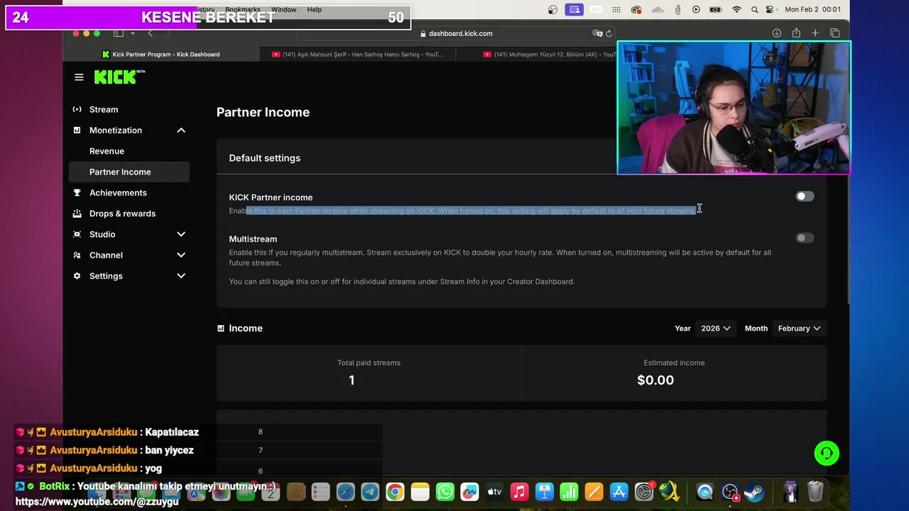Open Google Chrome from the dock
The width and height of the screenshot is (909, 511).
(x=395, y=492)
